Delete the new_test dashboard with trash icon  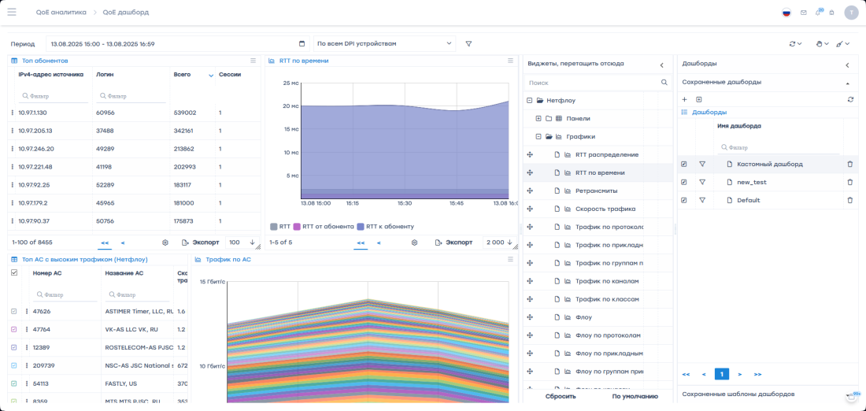click(849, 182)
